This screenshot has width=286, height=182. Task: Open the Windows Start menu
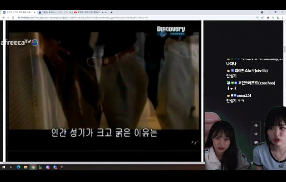[x=4, y=167]
